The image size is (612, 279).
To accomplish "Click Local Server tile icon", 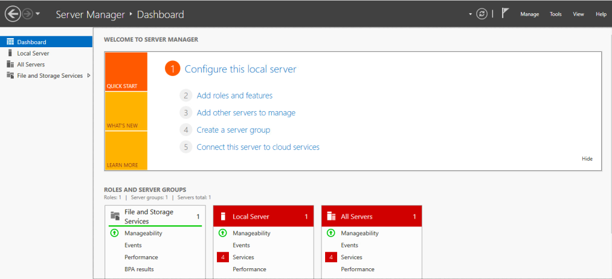I will tap(224, 216).
